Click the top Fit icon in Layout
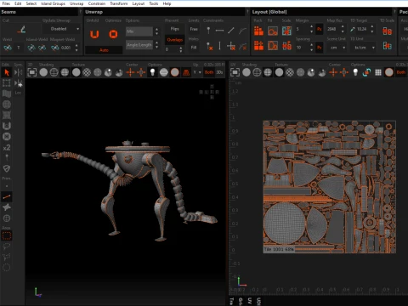 (273, 31)
